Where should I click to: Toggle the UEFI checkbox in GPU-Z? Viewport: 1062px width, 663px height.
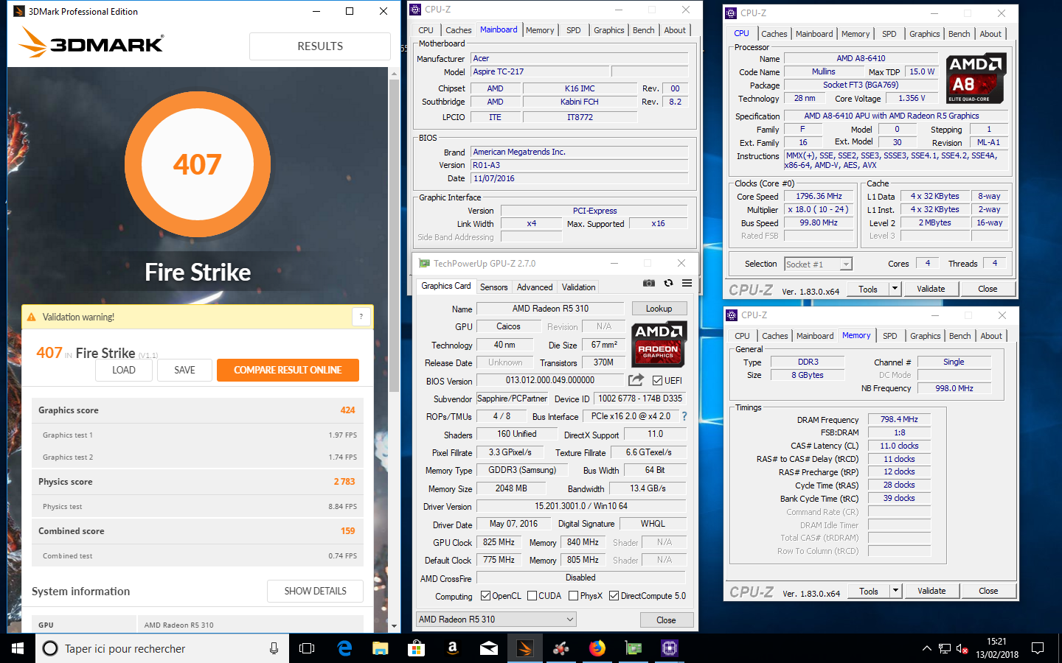657,381
